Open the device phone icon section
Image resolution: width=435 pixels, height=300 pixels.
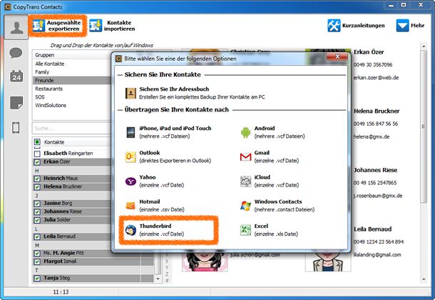coord(16,128)
